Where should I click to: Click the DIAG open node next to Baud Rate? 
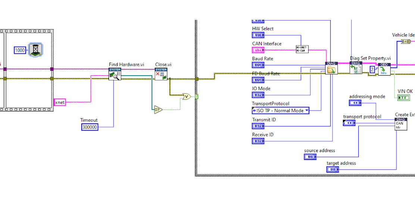coord(331,68)
